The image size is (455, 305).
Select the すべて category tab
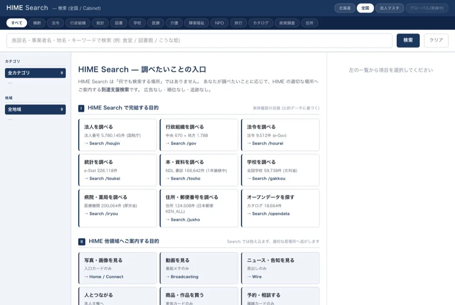coord(17,23)
